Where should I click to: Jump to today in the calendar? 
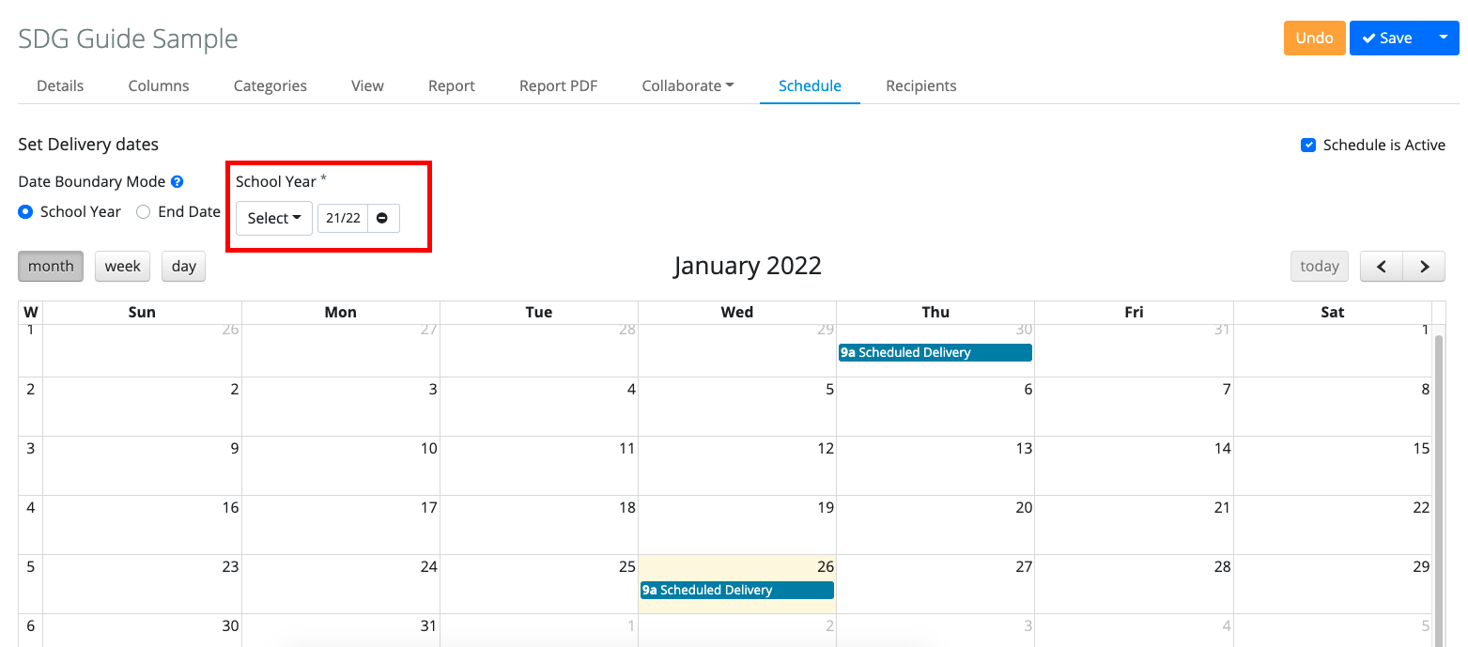click(x=1319, y=266)
